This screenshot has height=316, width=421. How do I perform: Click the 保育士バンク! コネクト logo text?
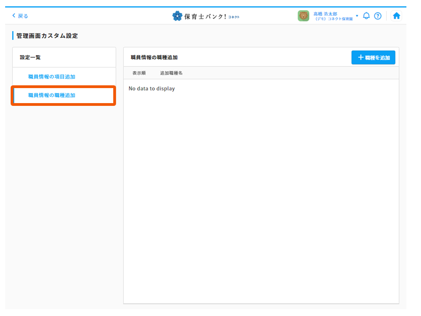coord(211,16)
